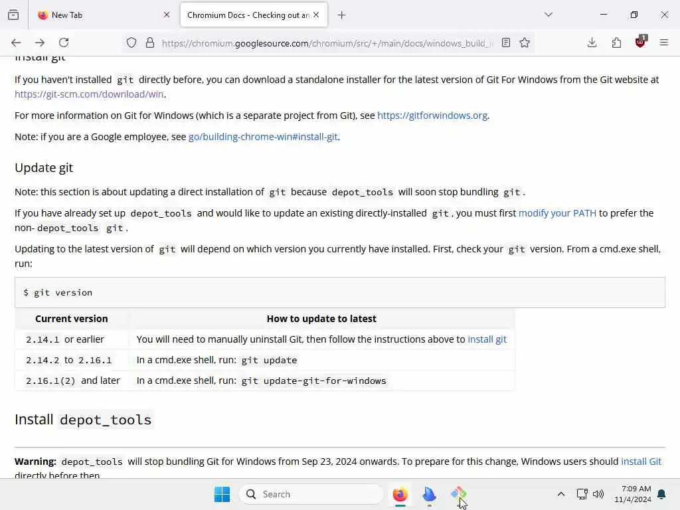Open tracking protection shield icon

(131, 42)
